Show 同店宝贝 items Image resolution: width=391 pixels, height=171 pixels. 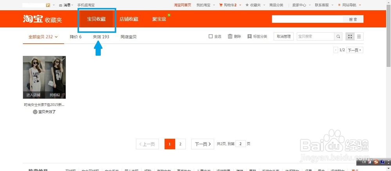(x=128, y=37)
